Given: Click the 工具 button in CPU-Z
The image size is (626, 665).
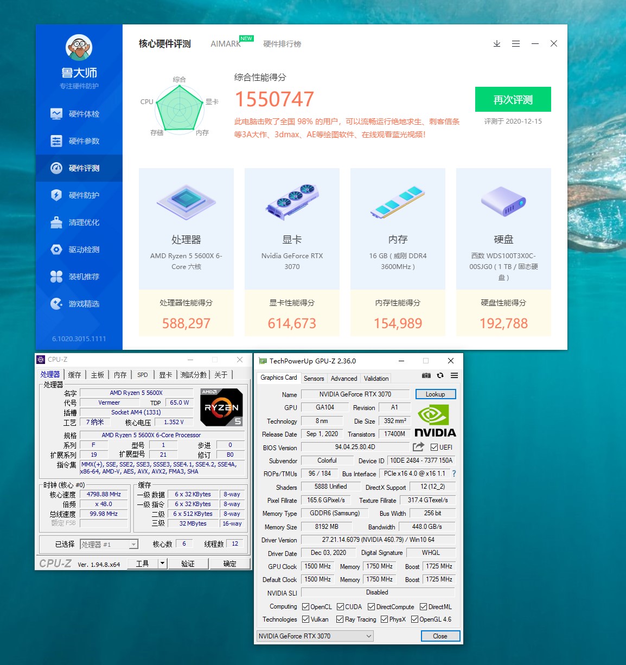Looking at the screenshot, I should coord(143,564).
